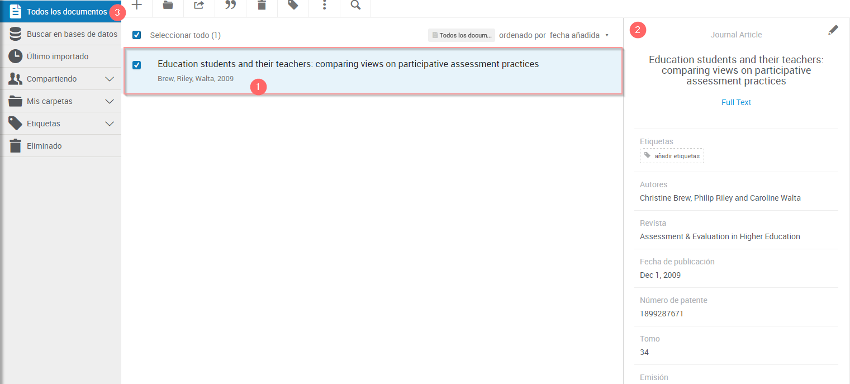850x384 pixels.
Task: Open the Eliminado trash folder
Action: tap(44, 146)
